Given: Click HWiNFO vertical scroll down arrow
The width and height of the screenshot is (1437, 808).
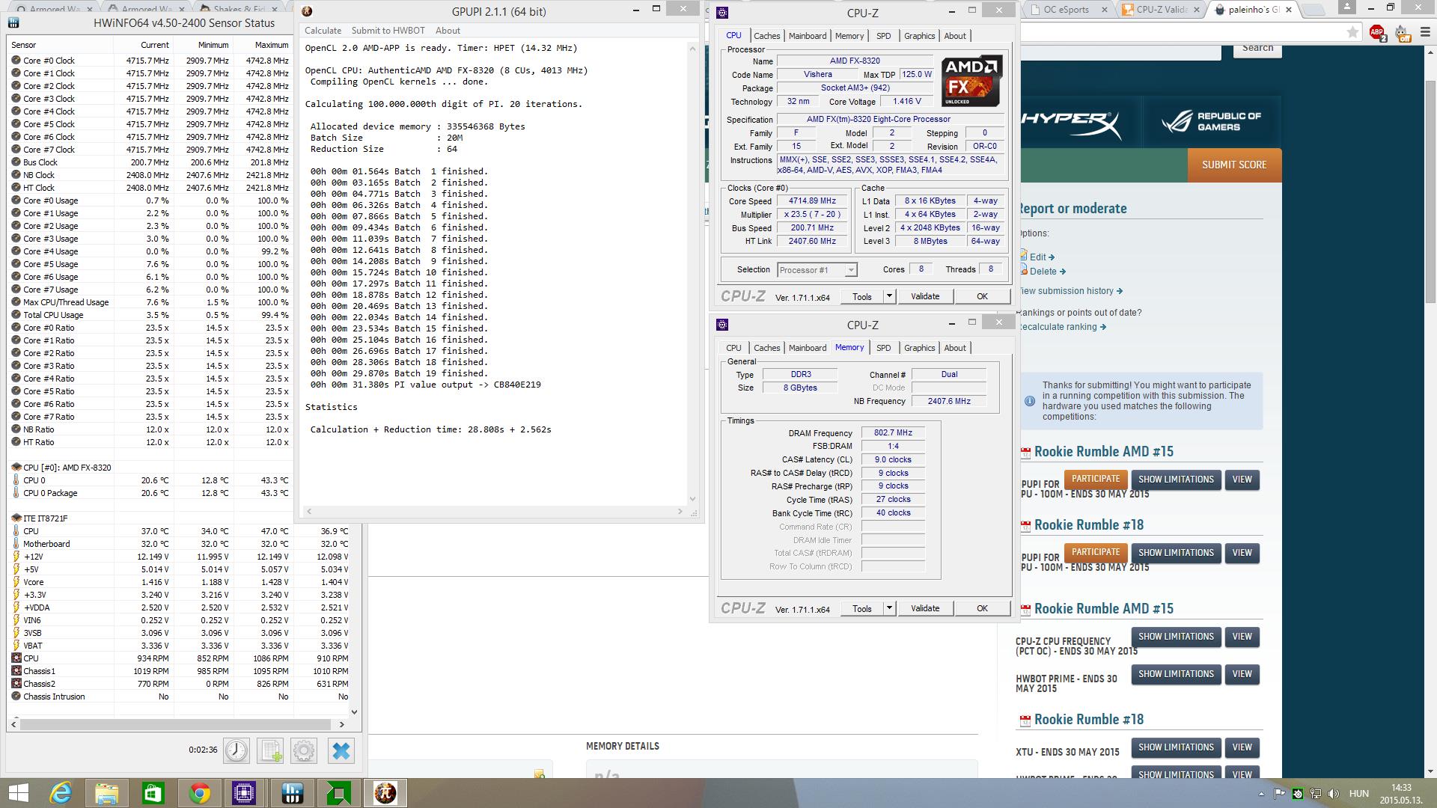Looking at the screenshot, I should (355, 711).
